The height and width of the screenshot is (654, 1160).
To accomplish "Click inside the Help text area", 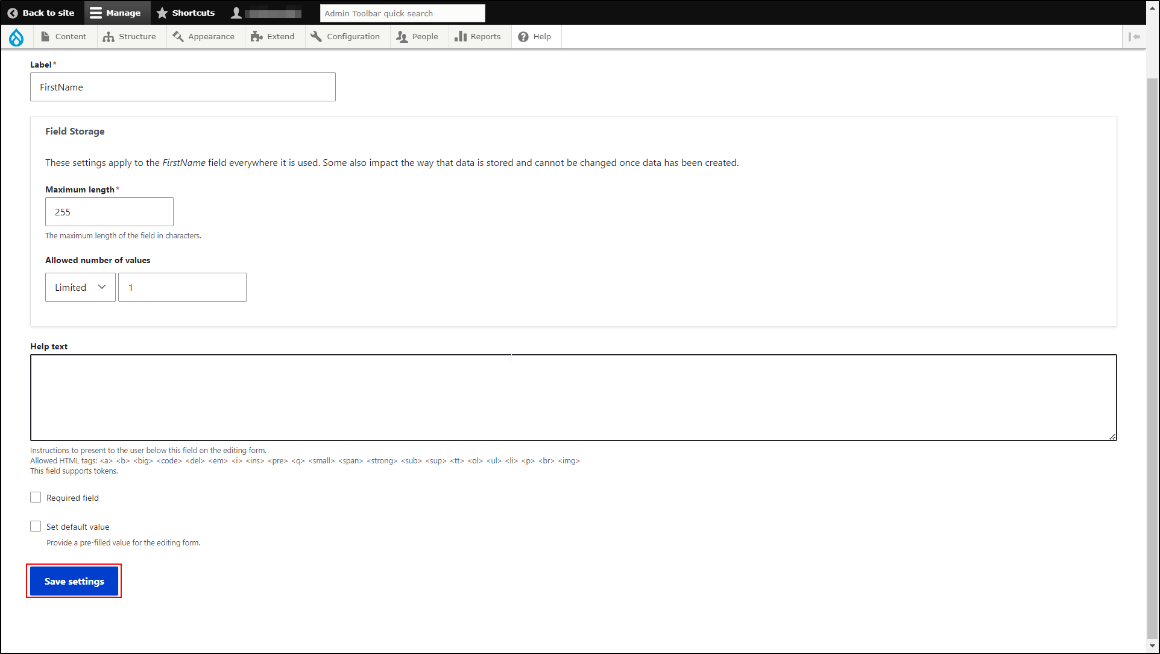I will (x=573, y=397).
